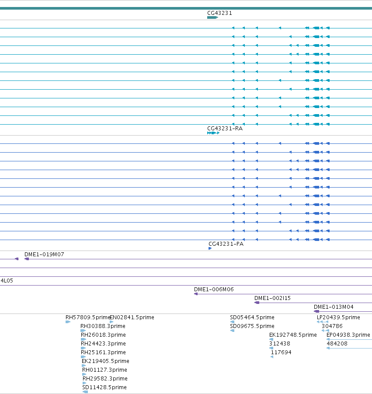Image resolution: width=372 pixels, height=394 pixels.
Task: Click the EK192748.5prime EST label
Action: point(293,335)
